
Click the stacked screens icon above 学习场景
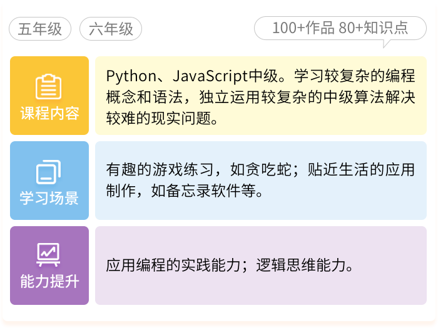49,172
